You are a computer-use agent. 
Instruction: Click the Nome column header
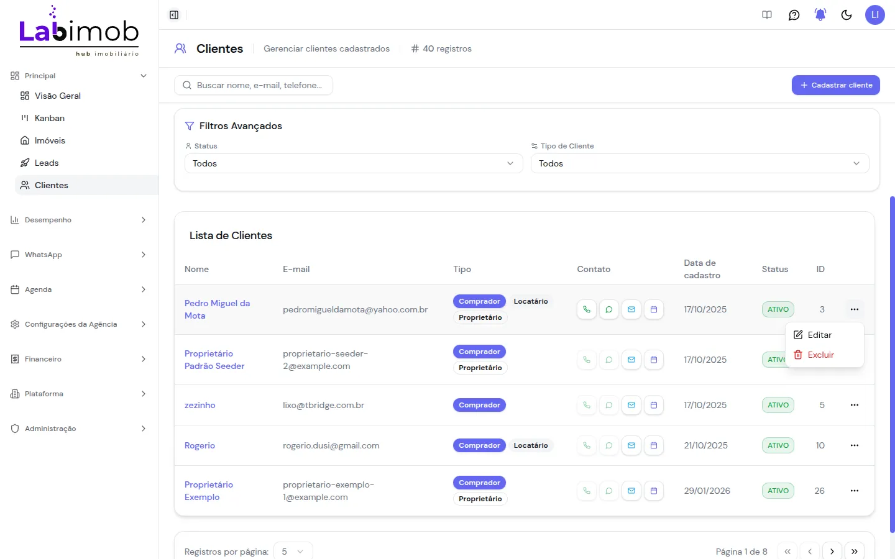[x=196, y=269]
